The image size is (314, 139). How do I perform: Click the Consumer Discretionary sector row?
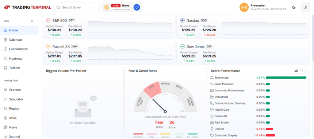pyautogui.click(x=258, y=91)
